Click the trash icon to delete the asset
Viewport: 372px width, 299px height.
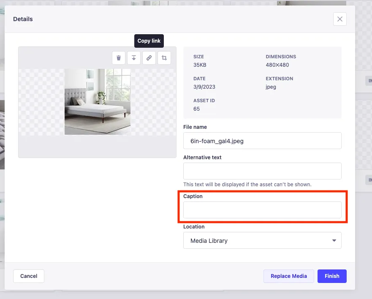pyautogui.click(x=119, y=58)
